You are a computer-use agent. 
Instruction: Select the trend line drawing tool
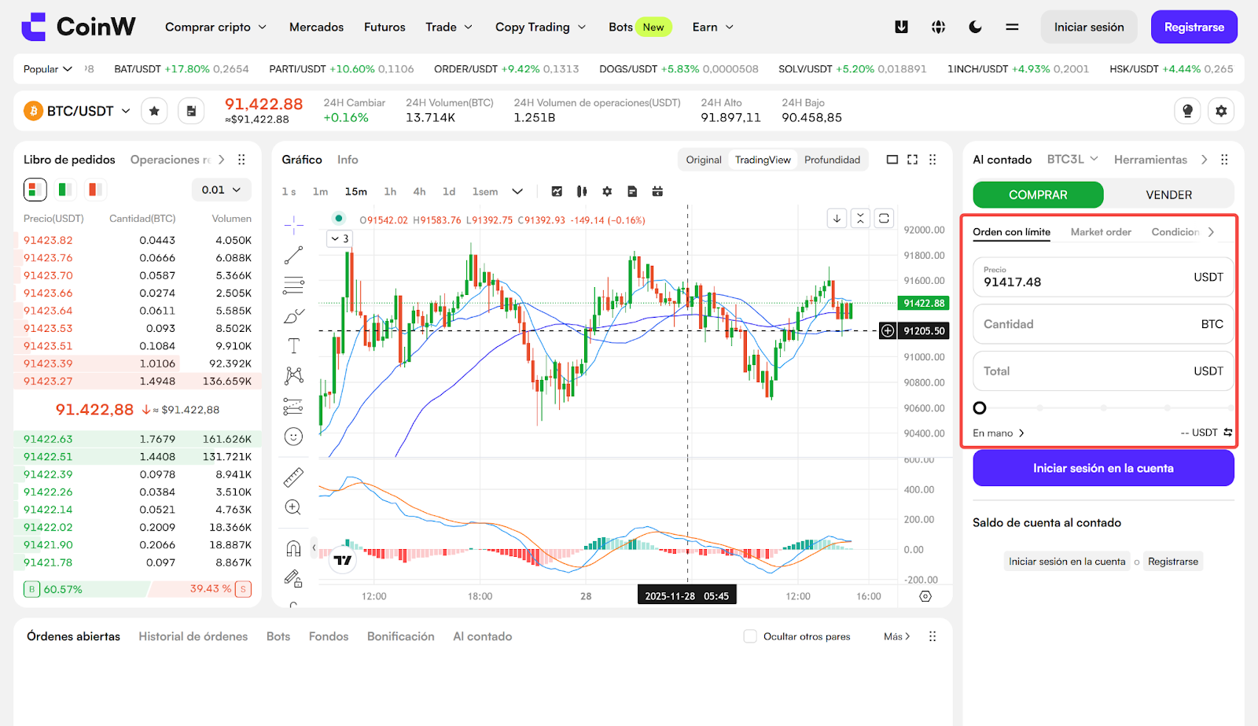coord(293,255)
